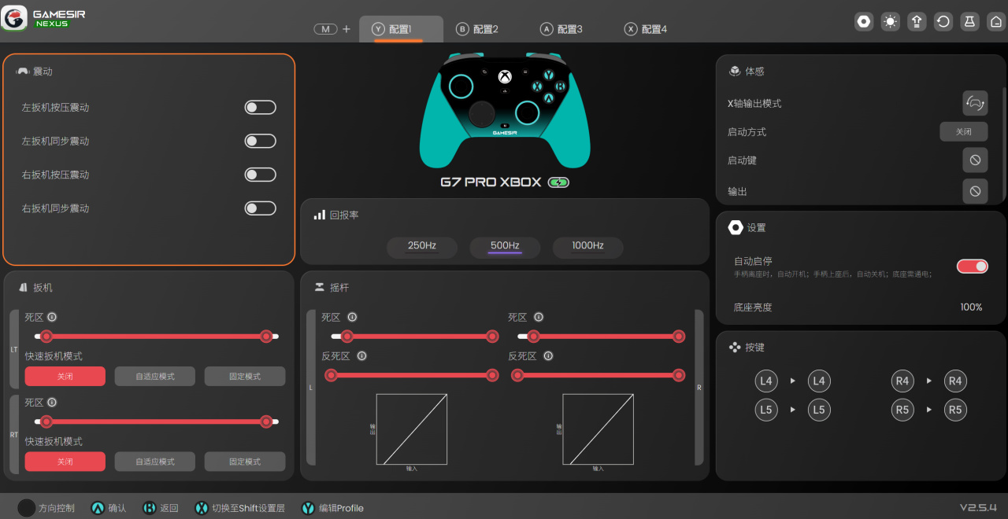The height and width of the screenshot is (519, 1008).
Task: Click the sun brightness icon in top bar
Action: (x=891, y=21)
